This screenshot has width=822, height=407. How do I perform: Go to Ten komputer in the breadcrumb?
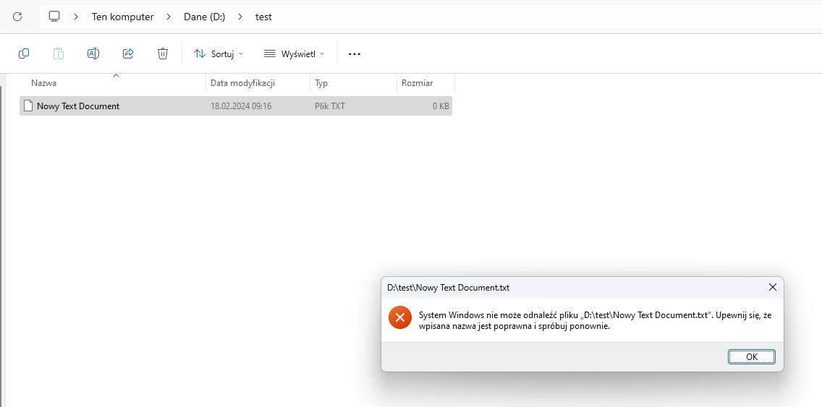pyautogui.click(x=122, y=16)
